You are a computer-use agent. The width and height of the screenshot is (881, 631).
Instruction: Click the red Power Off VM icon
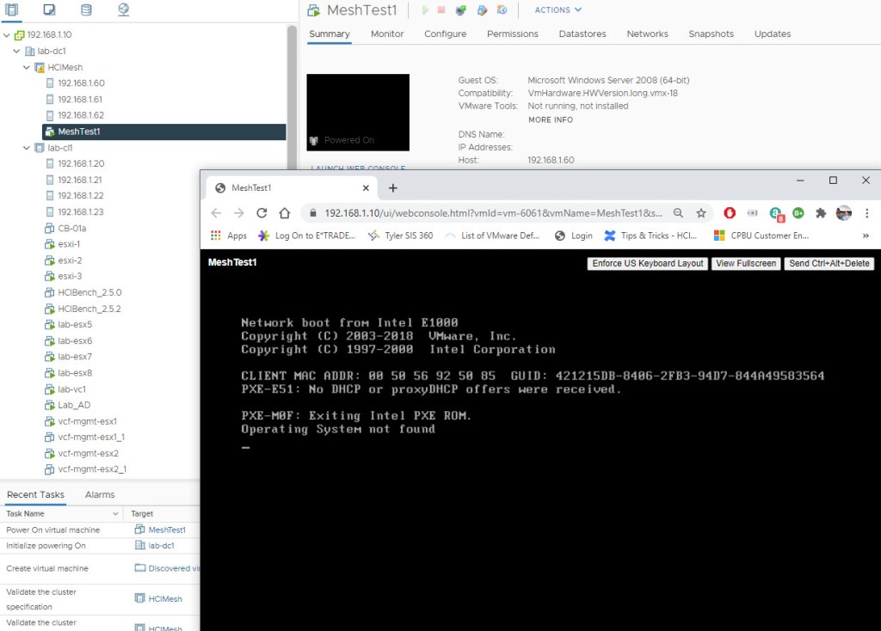pos(441,10)
